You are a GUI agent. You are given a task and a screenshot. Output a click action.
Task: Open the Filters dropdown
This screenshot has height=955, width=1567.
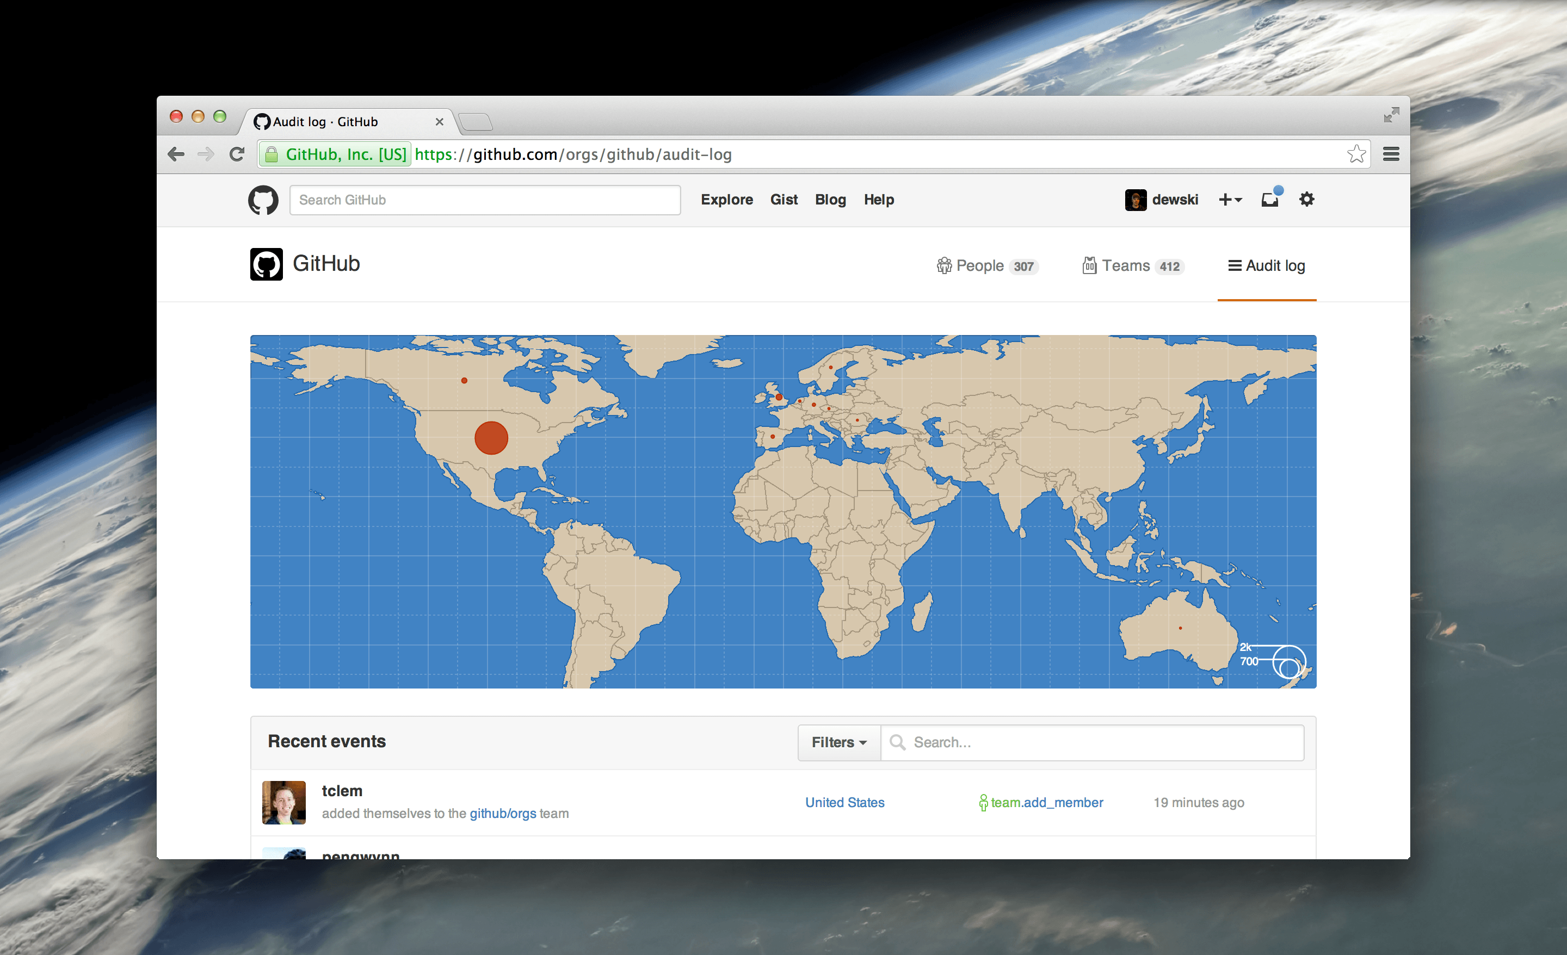[x=839, y=742]
